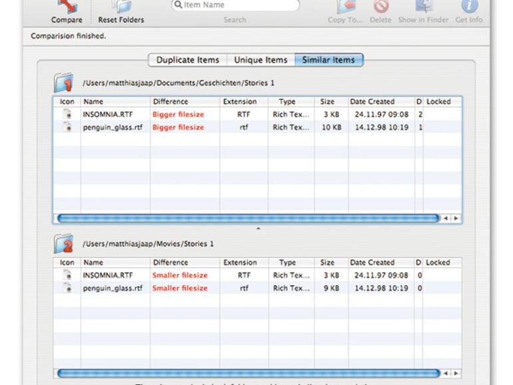Screen dimensions: 513x385
Task: Open the Get Info icon
Action: click(469, 7)
